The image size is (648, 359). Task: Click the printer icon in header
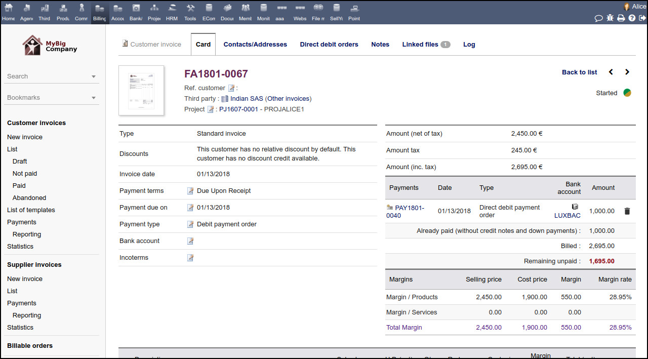[x=621, y=18]
